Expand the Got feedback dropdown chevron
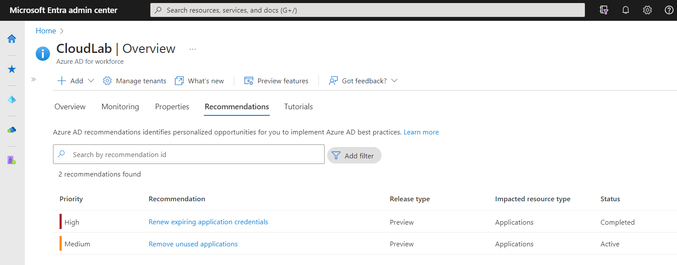Image resolution: width=677 pixels, height=265 pixels. click(394, 81)
